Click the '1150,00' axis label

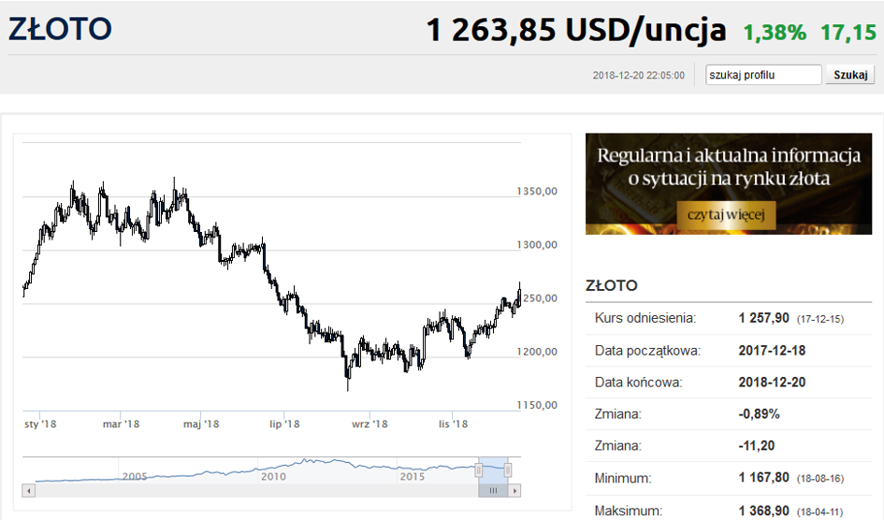pos(537,406)
